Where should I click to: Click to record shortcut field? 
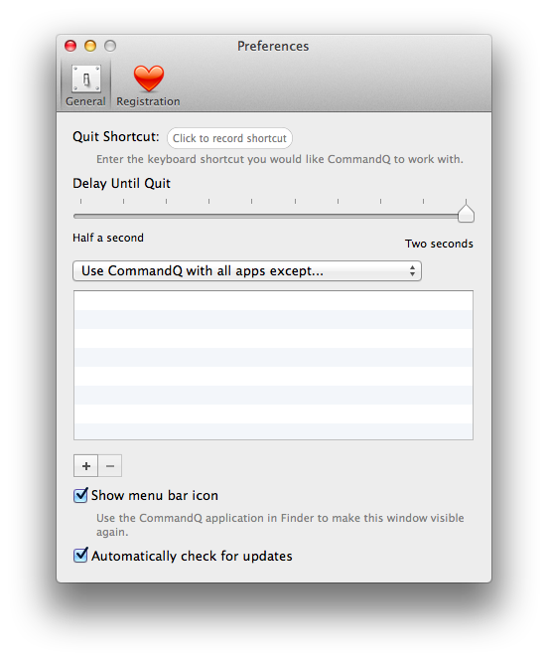coord(229,138)
